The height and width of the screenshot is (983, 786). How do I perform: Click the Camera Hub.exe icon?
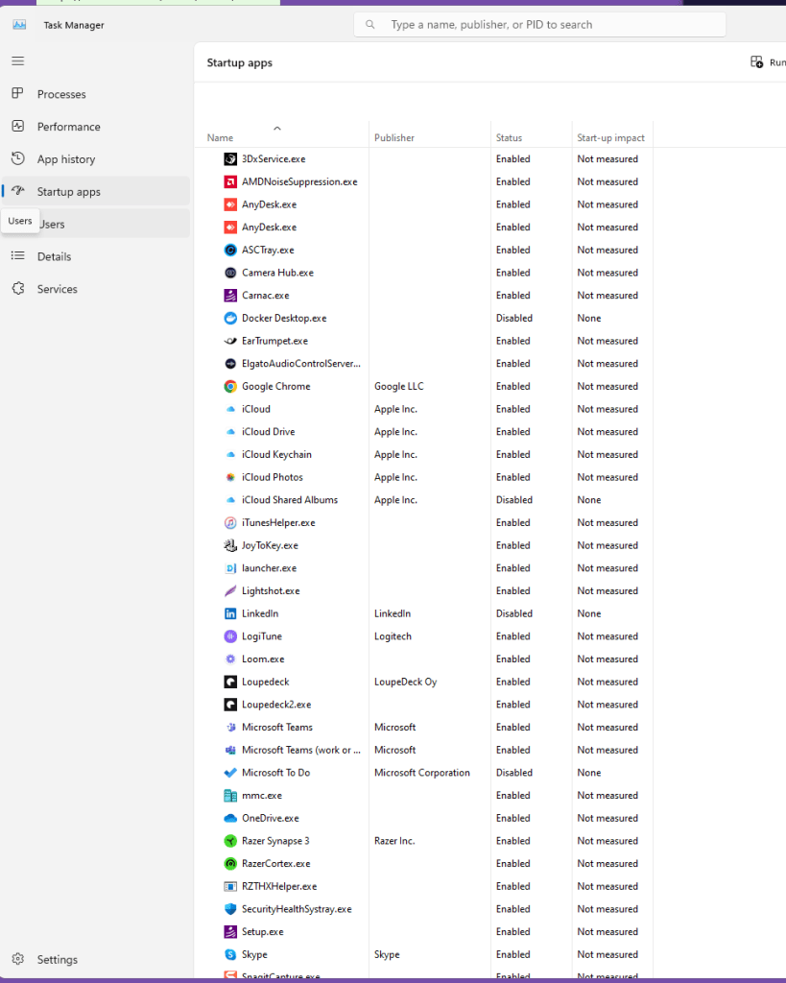pos(230,273)
